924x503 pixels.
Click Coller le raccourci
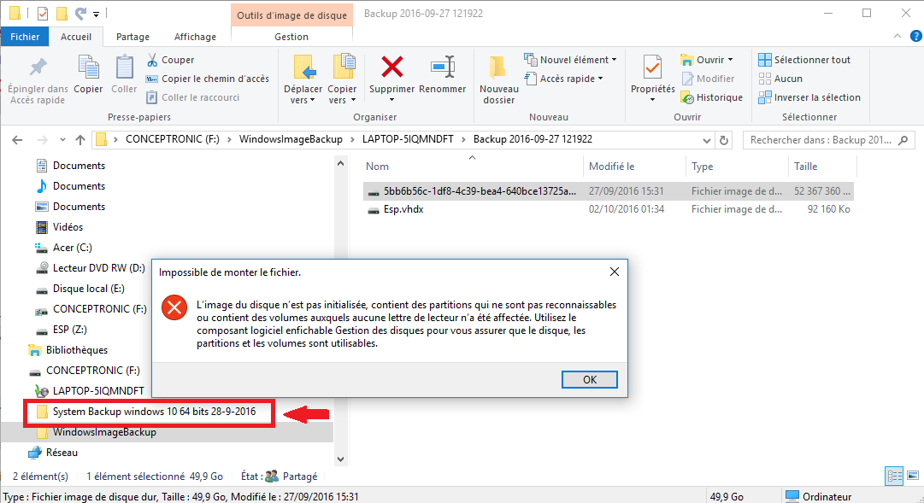point(192,97)
